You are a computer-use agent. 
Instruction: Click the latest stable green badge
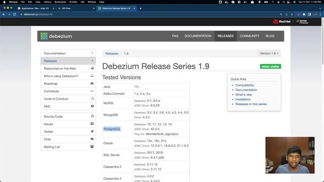click(270, 66)
